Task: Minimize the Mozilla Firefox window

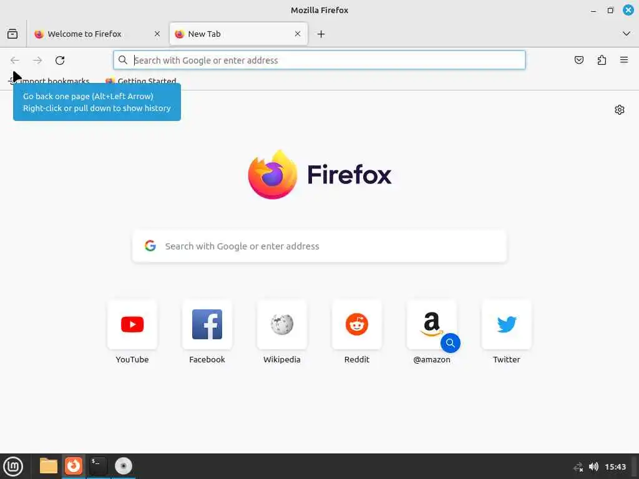Action: pos(593,10)
